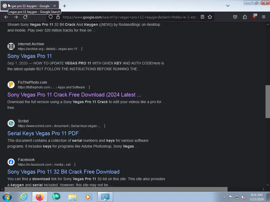Open the clock showing 9:14 AM

(257, 197)
